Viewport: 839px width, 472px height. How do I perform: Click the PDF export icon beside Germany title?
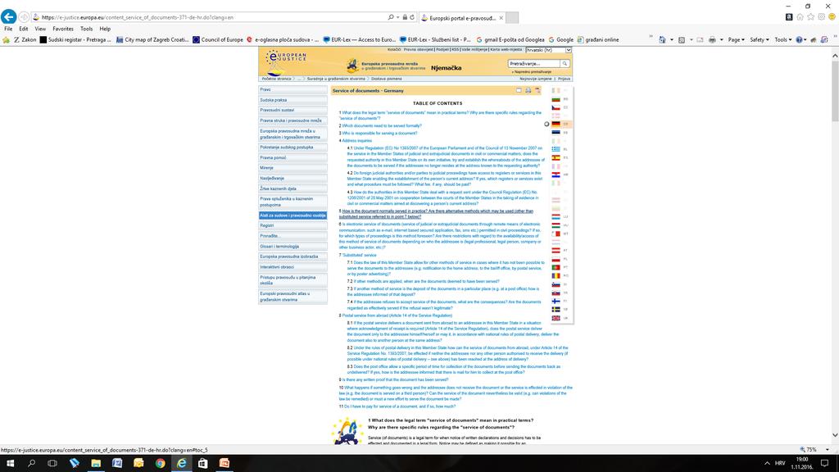pos(537,90)
